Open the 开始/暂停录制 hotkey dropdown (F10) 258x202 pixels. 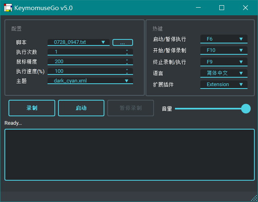click(224, 50)
